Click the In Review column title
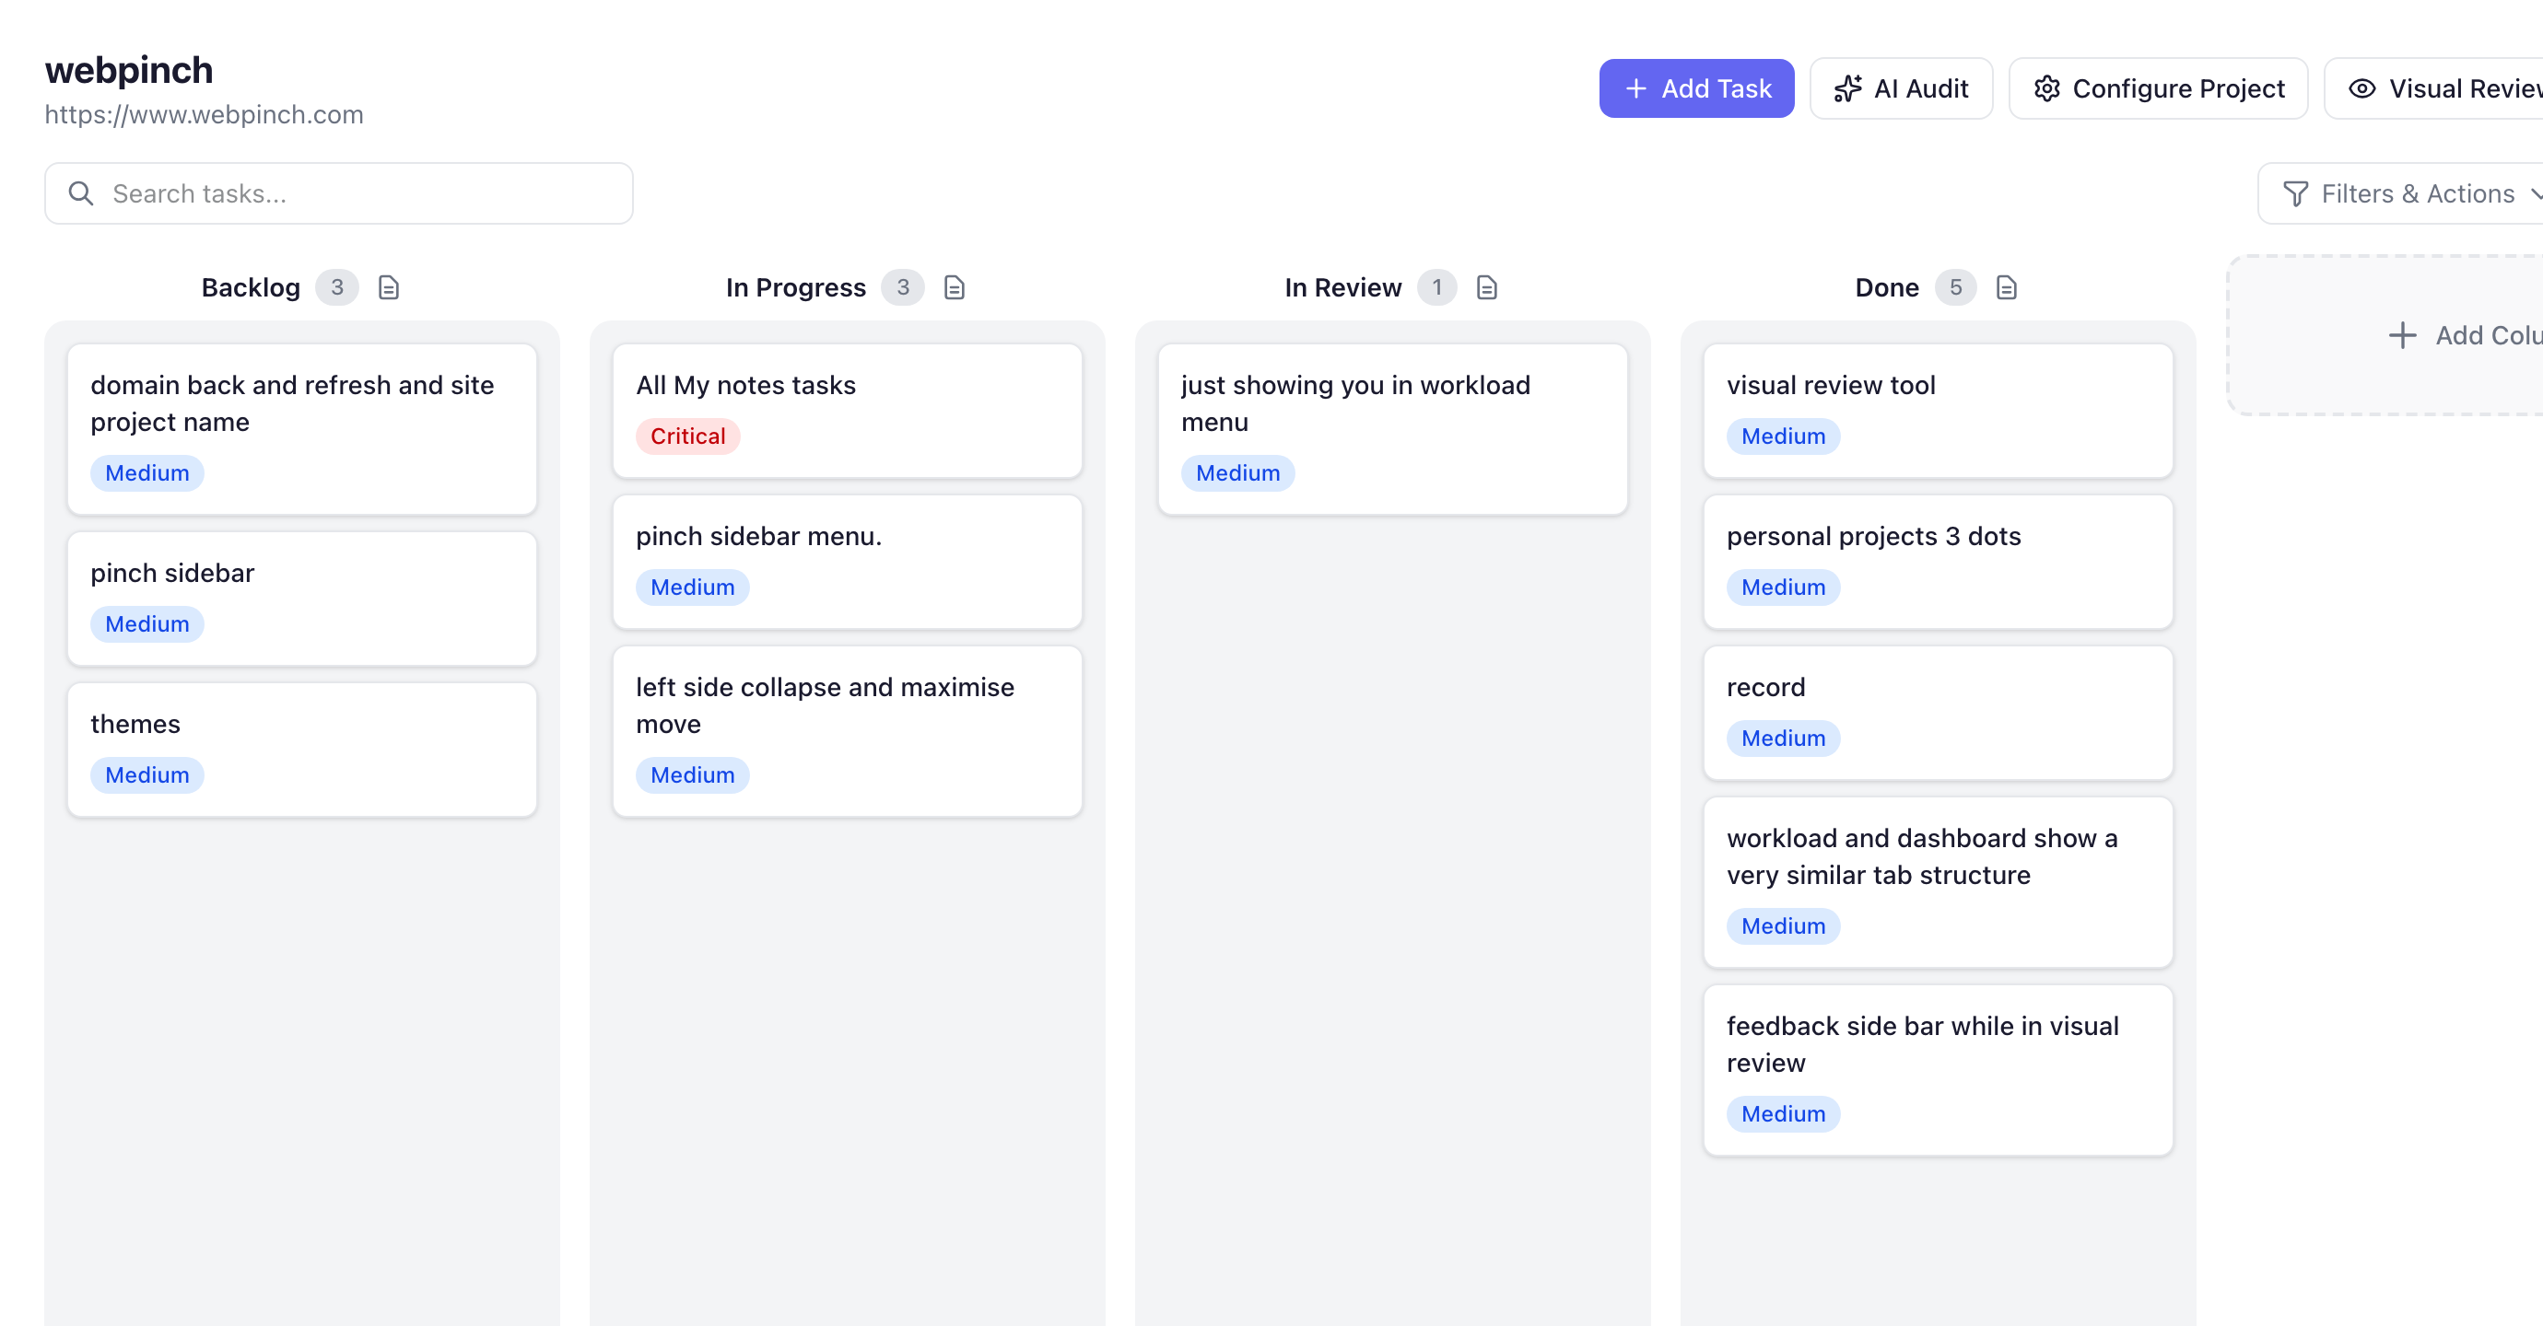Screen dimensions: 2543x1326 point(1342,287)
